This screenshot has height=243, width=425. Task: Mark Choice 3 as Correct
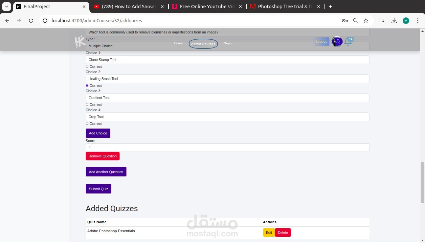tap(87, 105)
